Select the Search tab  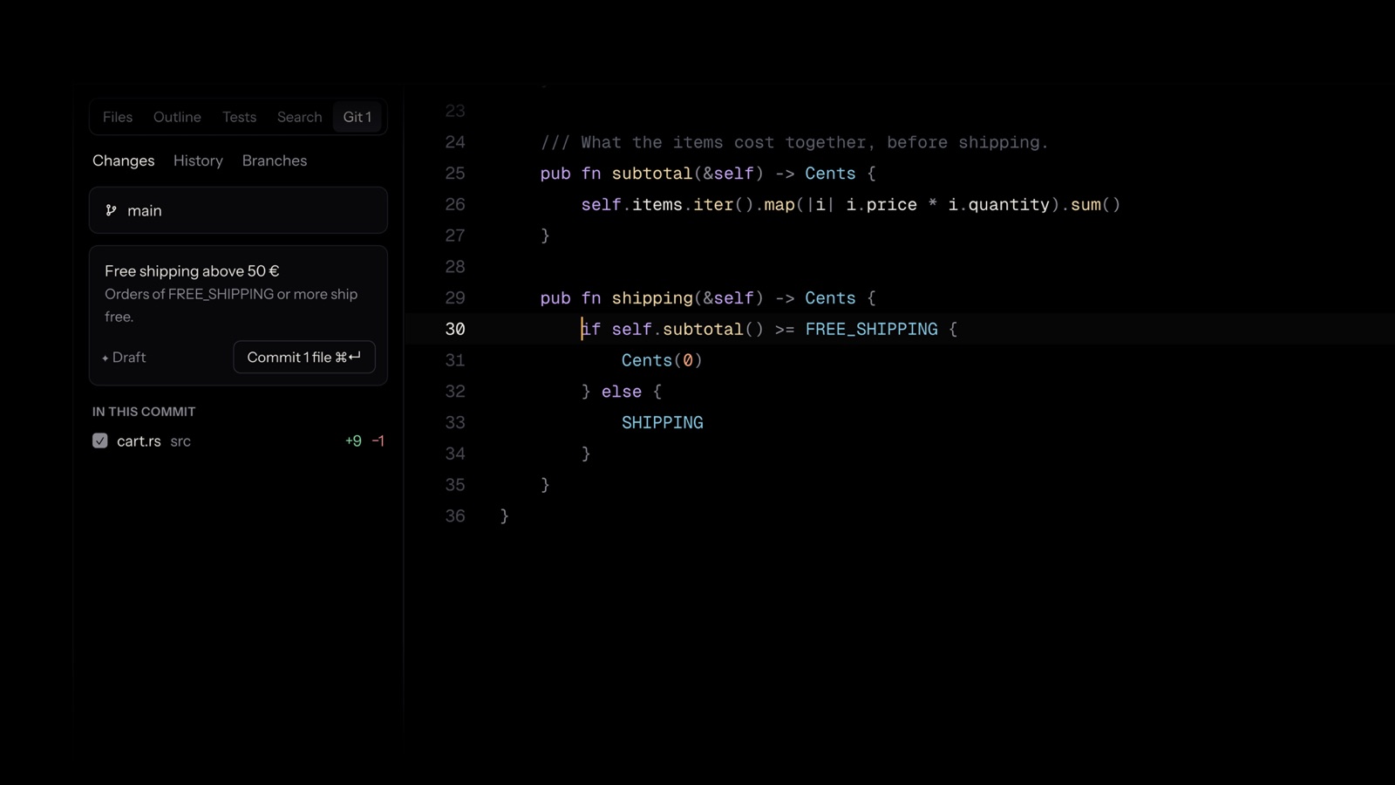299,117
